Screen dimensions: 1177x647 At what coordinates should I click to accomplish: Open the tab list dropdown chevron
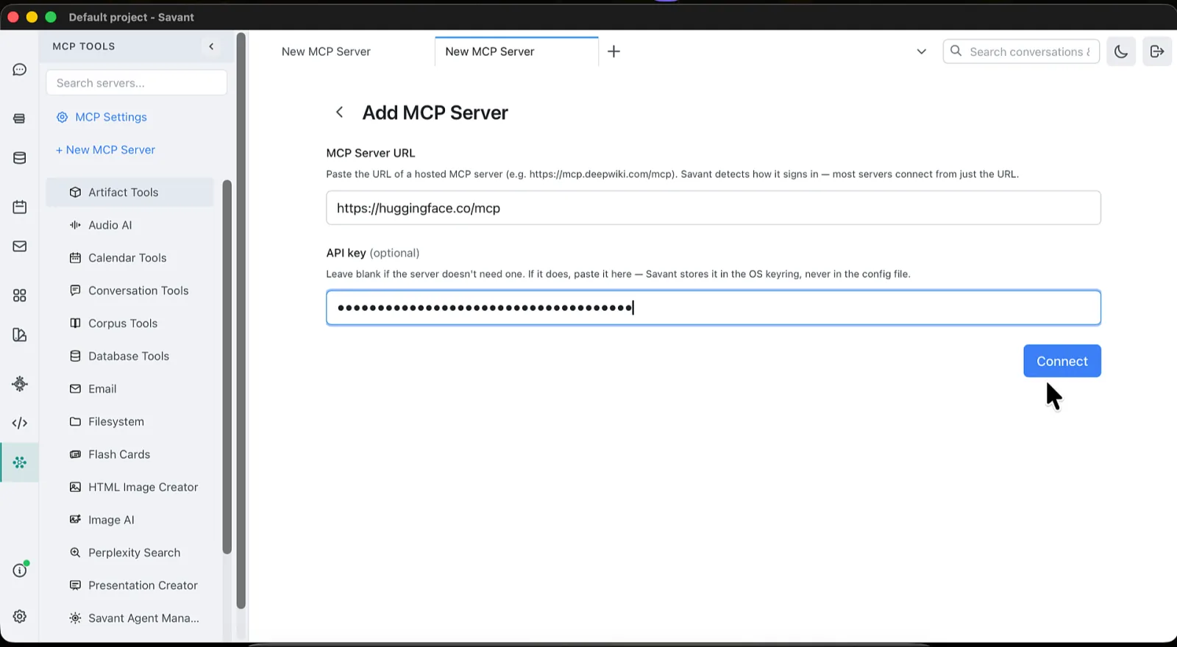pyautogui.click(x=921, y=51)
